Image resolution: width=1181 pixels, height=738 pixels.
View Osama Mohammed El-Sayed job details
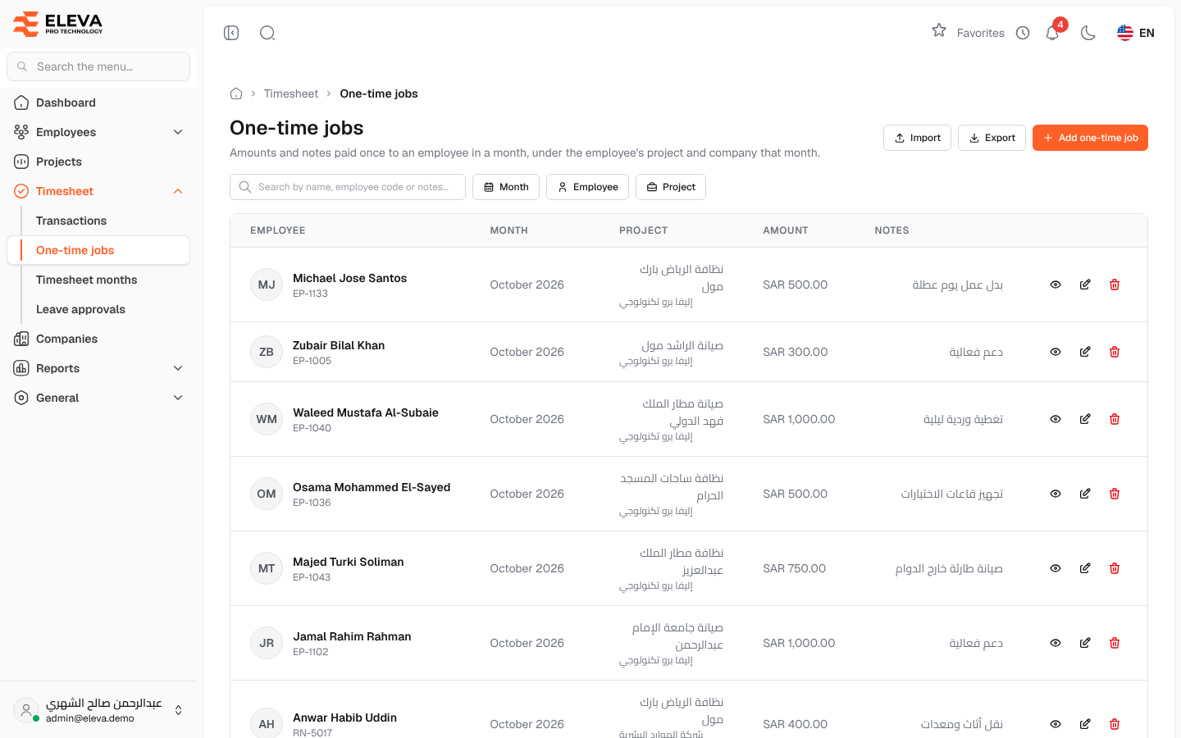point(1056,494)
